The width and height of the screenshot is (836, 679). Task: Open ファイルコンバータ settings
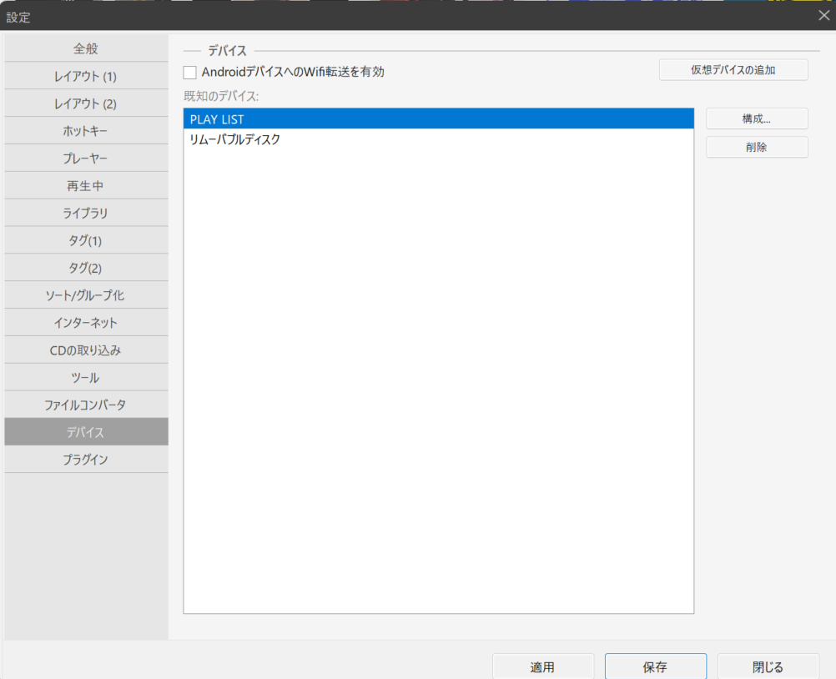click(86, 405)
